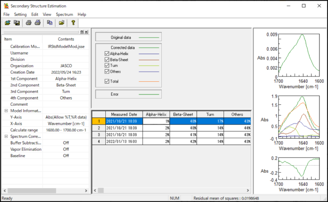Click the open file toolbar icon

[x=7, y=23]
